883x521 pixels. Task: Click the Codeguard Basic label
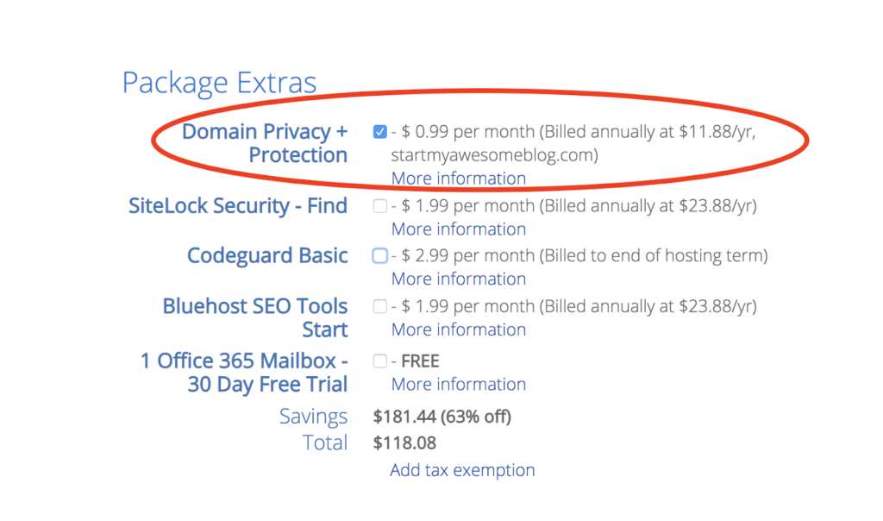tap(267, 255)
